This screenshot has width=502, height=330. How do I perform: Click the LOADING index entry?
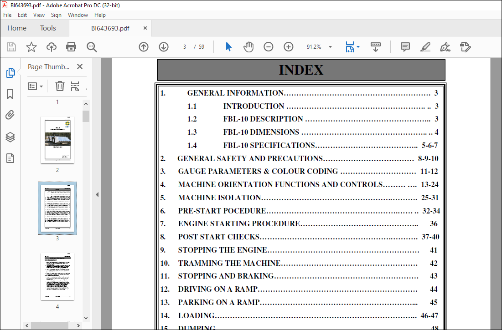tap(196, 315)
